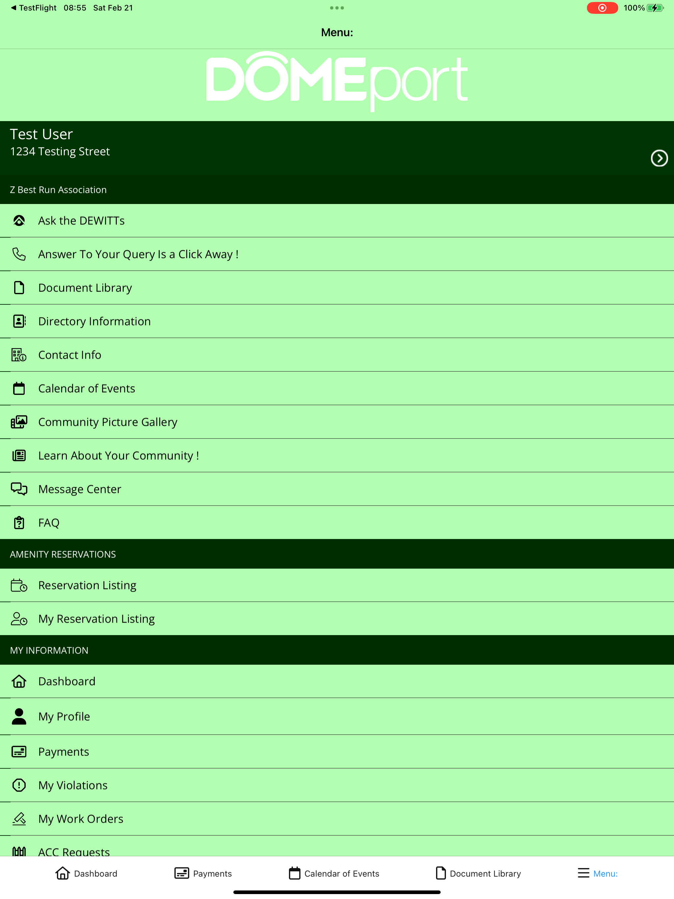The width and height of the screenshot is (674, 899).
Task: Tap the My Profile person icon
Action: 19,716
